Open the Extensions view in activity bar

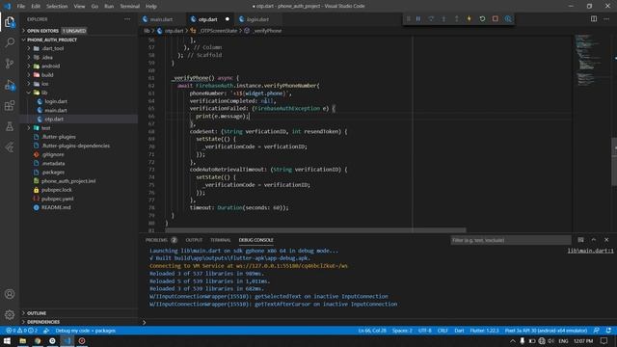[x=10, y=105]
